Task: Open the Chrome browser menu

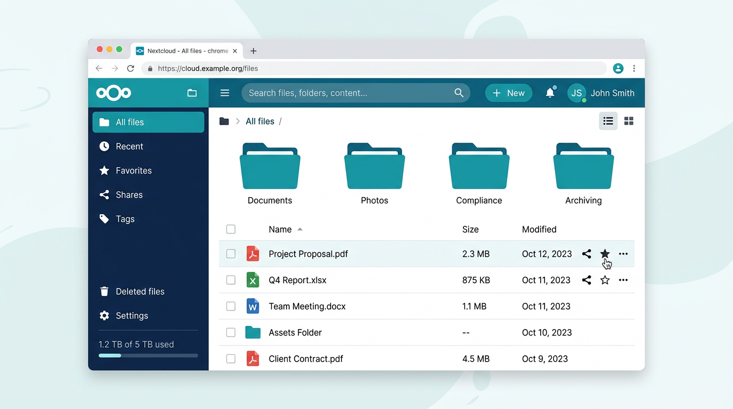Action: pos(634,68)
